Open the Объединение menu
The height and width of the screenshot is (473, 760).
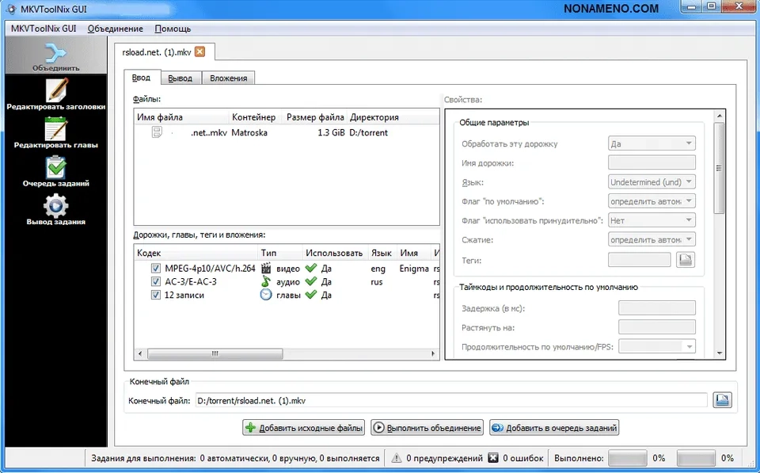pos(116,29)
